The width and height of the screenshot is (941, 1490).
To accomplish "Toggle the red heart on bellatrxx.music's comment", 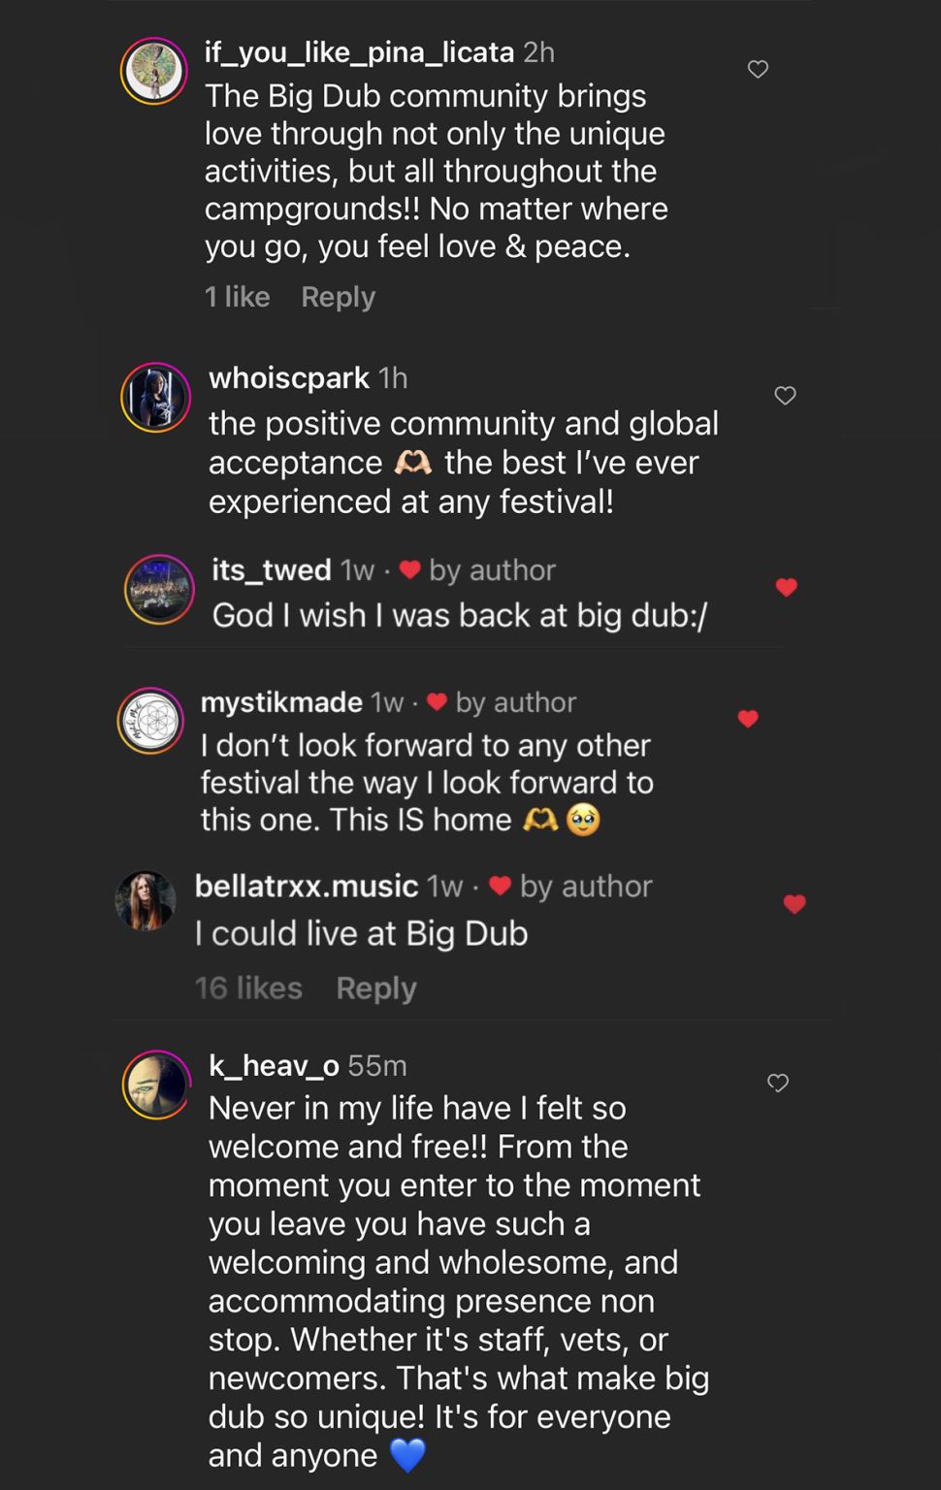I will coord(795,904).
